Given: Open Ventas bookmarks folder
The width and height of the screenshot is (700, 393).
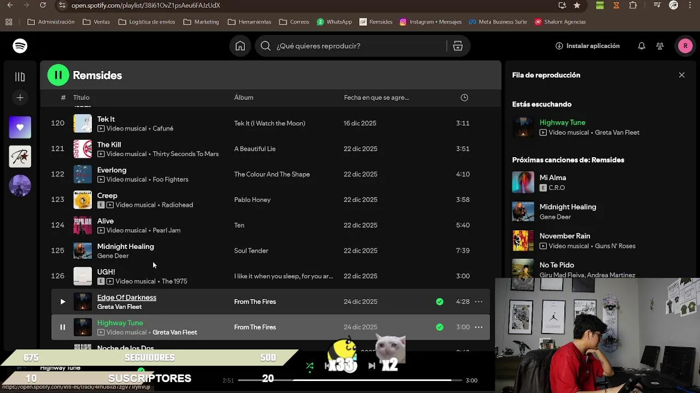Looking at the screenshot, I should click(96, 22).
